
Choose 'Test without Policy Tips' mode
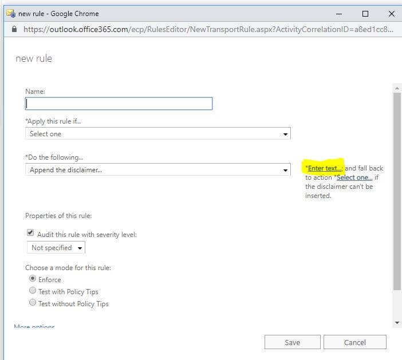(x=33, y=303)
